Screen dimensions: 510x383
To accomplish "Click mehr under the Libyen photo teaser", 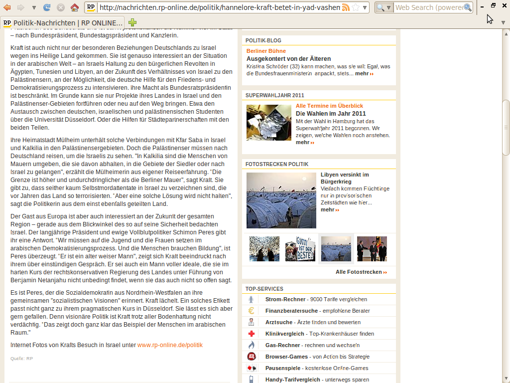I will (x=330, y=210).
